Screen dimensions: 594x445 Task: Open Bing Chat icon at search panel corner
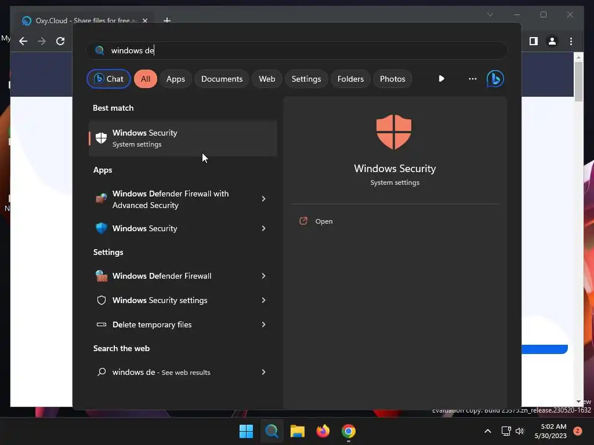pos(495,79)
